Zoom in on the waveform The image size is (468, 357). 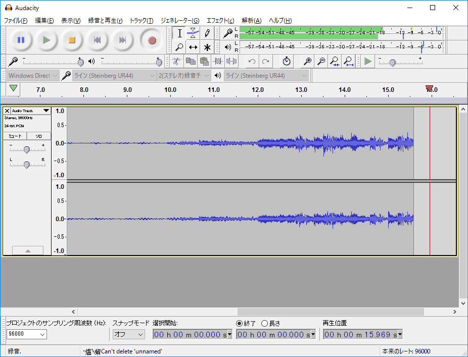coord(307,61)
